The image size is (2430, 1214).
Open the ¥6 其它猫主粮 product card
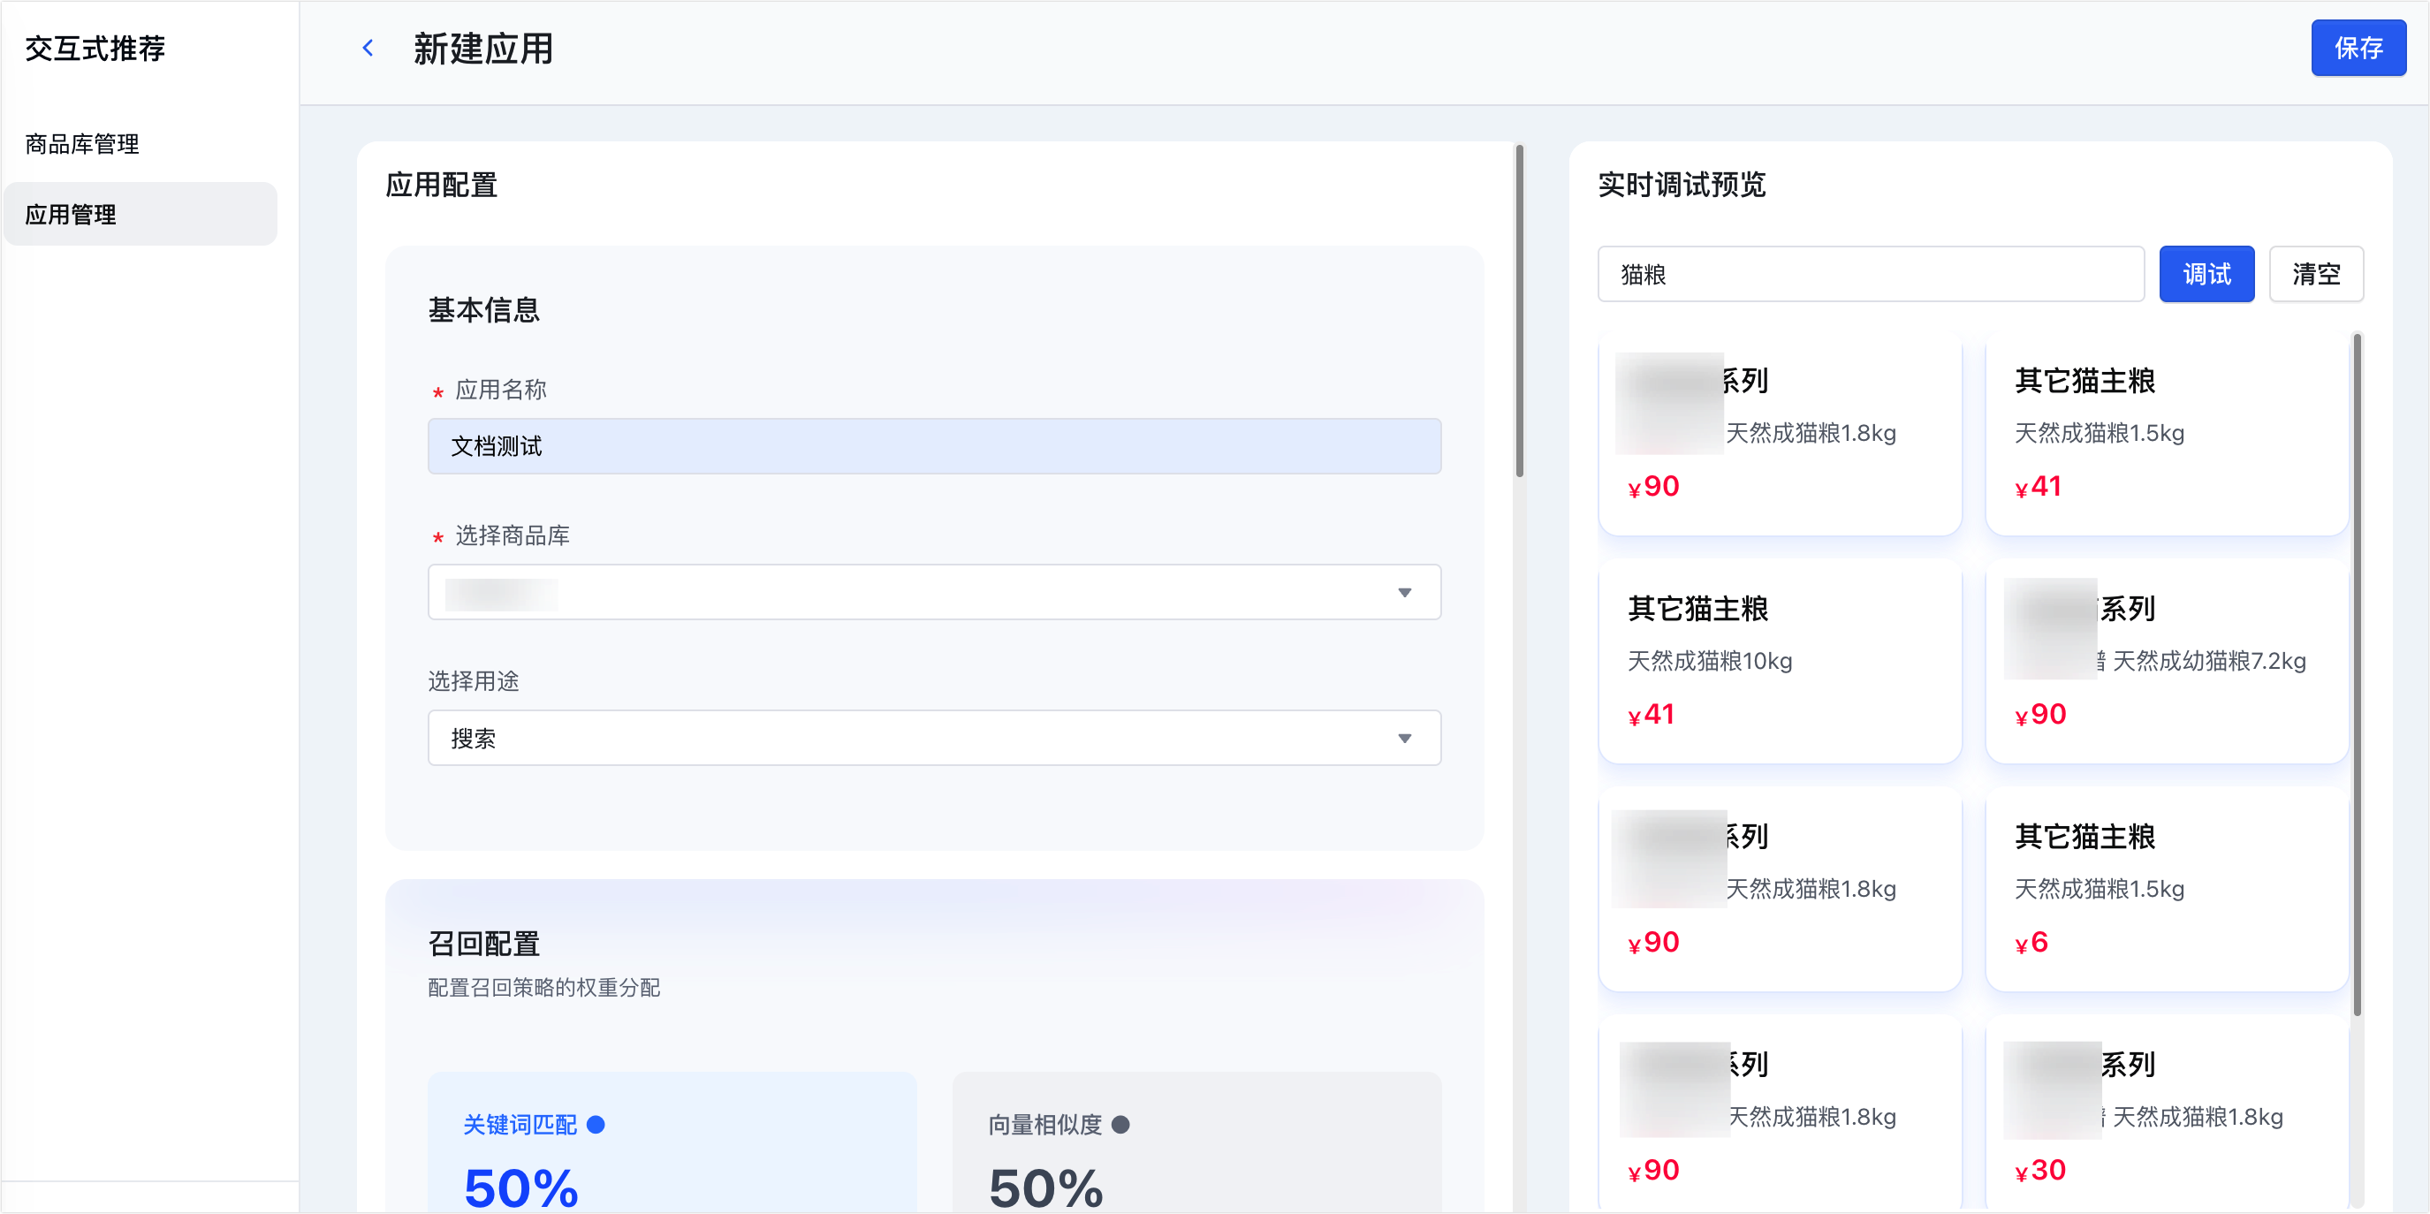coord(2166,889)
